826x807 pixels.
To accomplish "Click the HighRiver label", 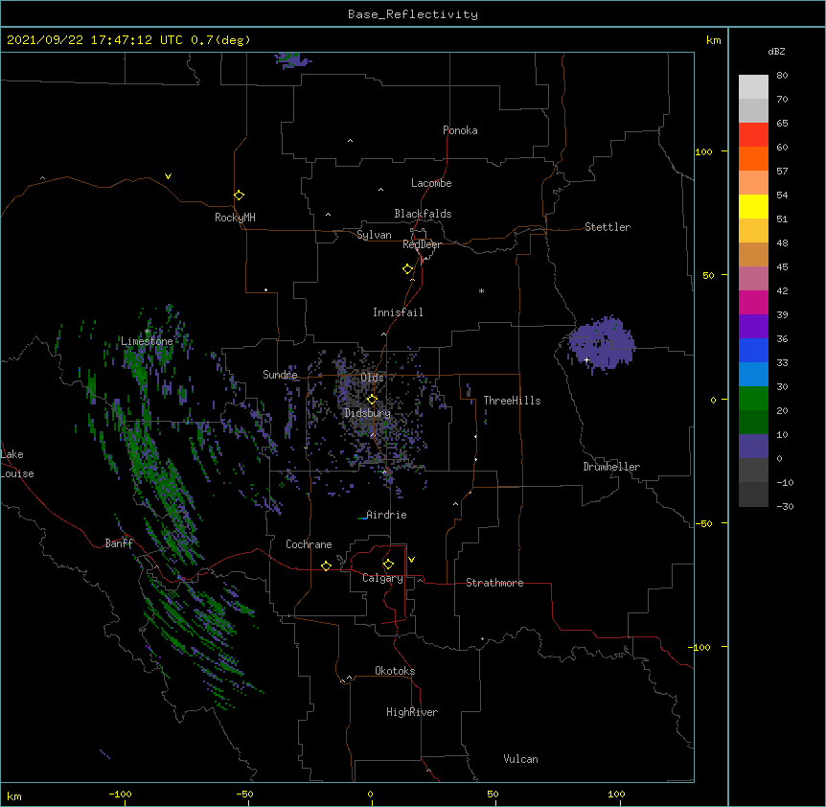I will 412,712.
